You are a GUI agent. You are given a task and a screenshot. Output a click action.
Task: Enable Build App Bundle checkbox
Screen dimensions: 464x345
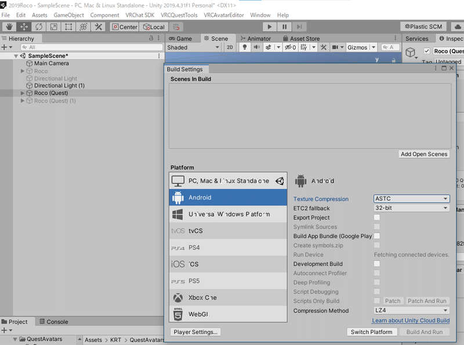click(x=376, y=236)
